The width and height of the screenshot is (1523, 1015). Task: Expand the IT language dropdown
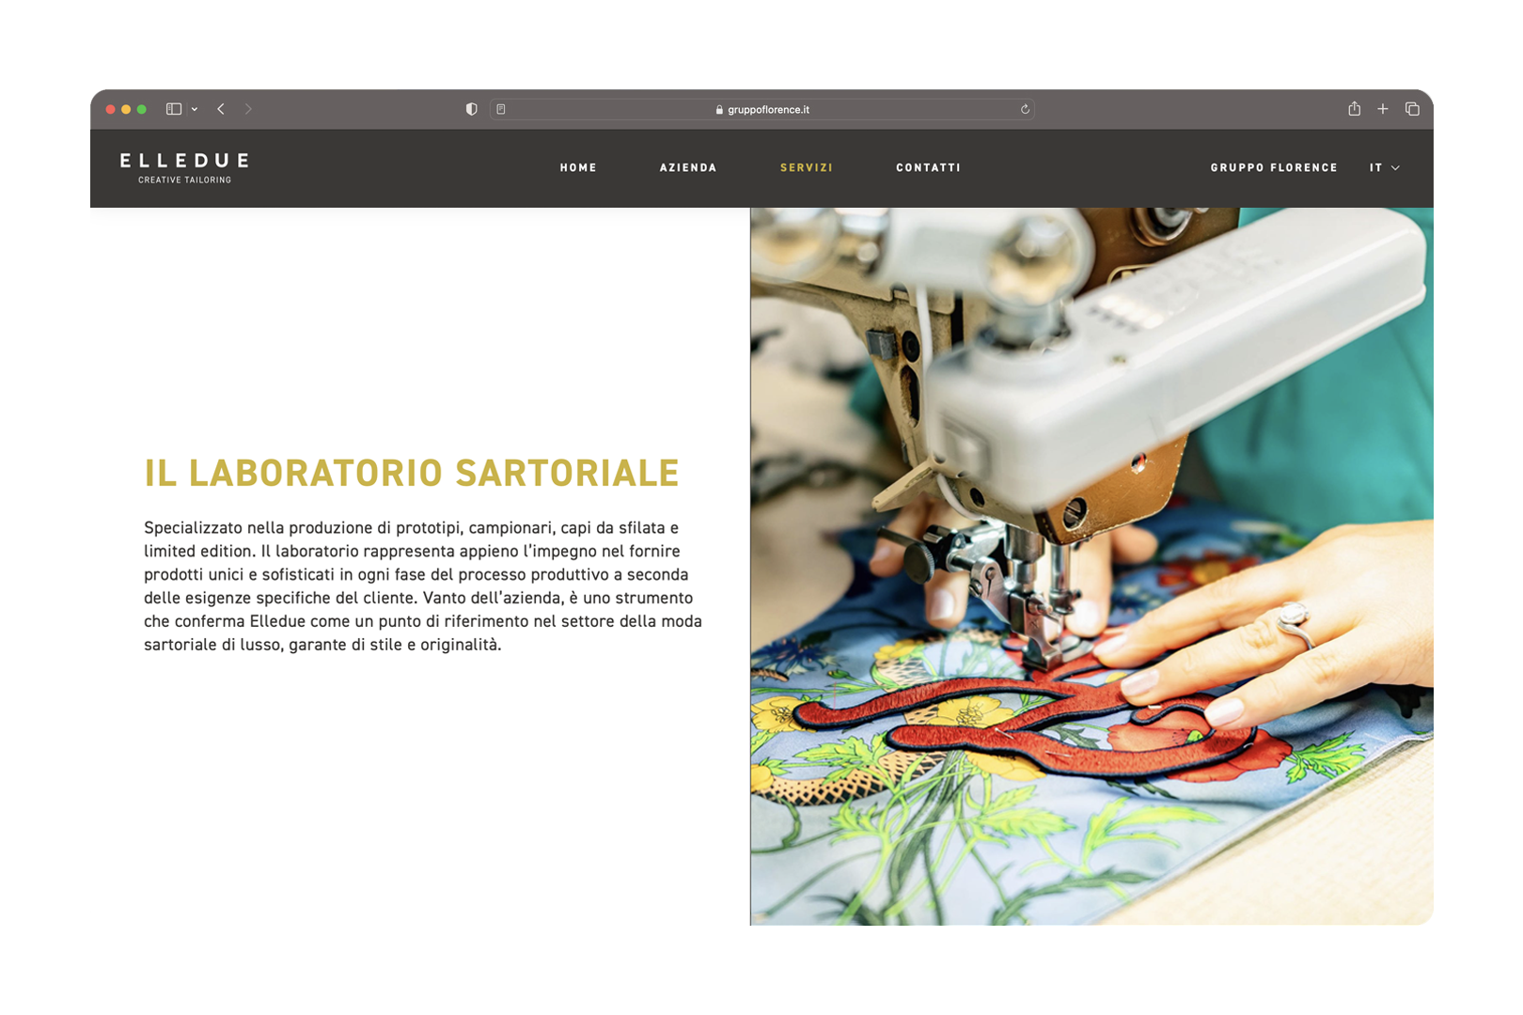[1385, 167]
